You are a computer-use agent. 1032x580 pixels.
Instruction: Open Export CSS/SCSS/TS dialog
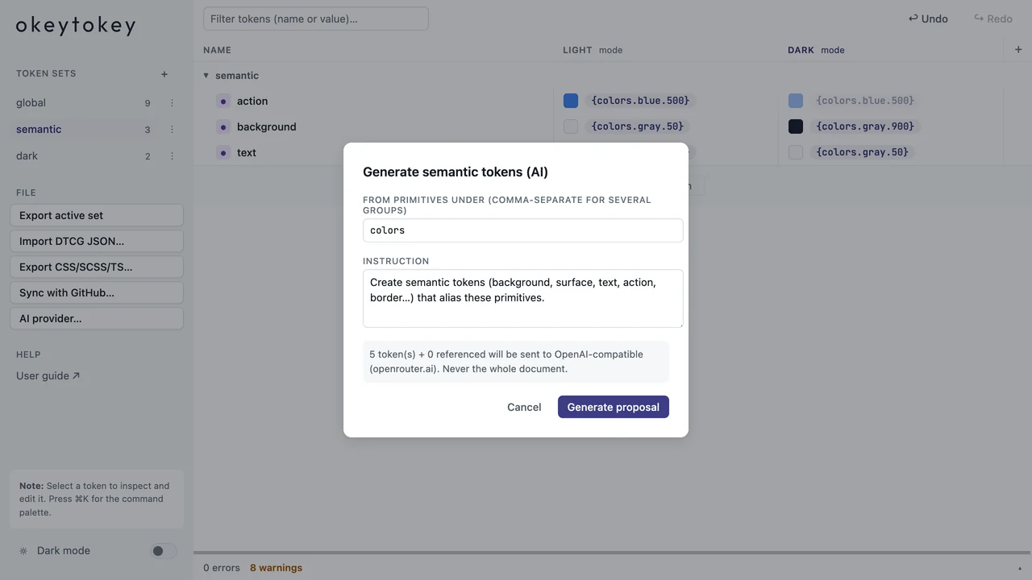click(x=97, y=267)
